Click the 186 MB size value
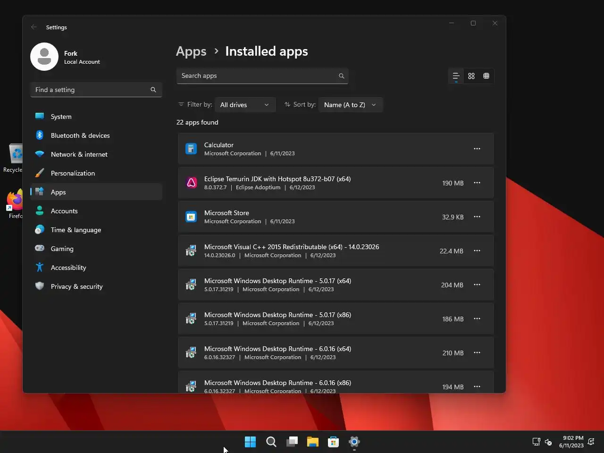 (x=453, y=319)
